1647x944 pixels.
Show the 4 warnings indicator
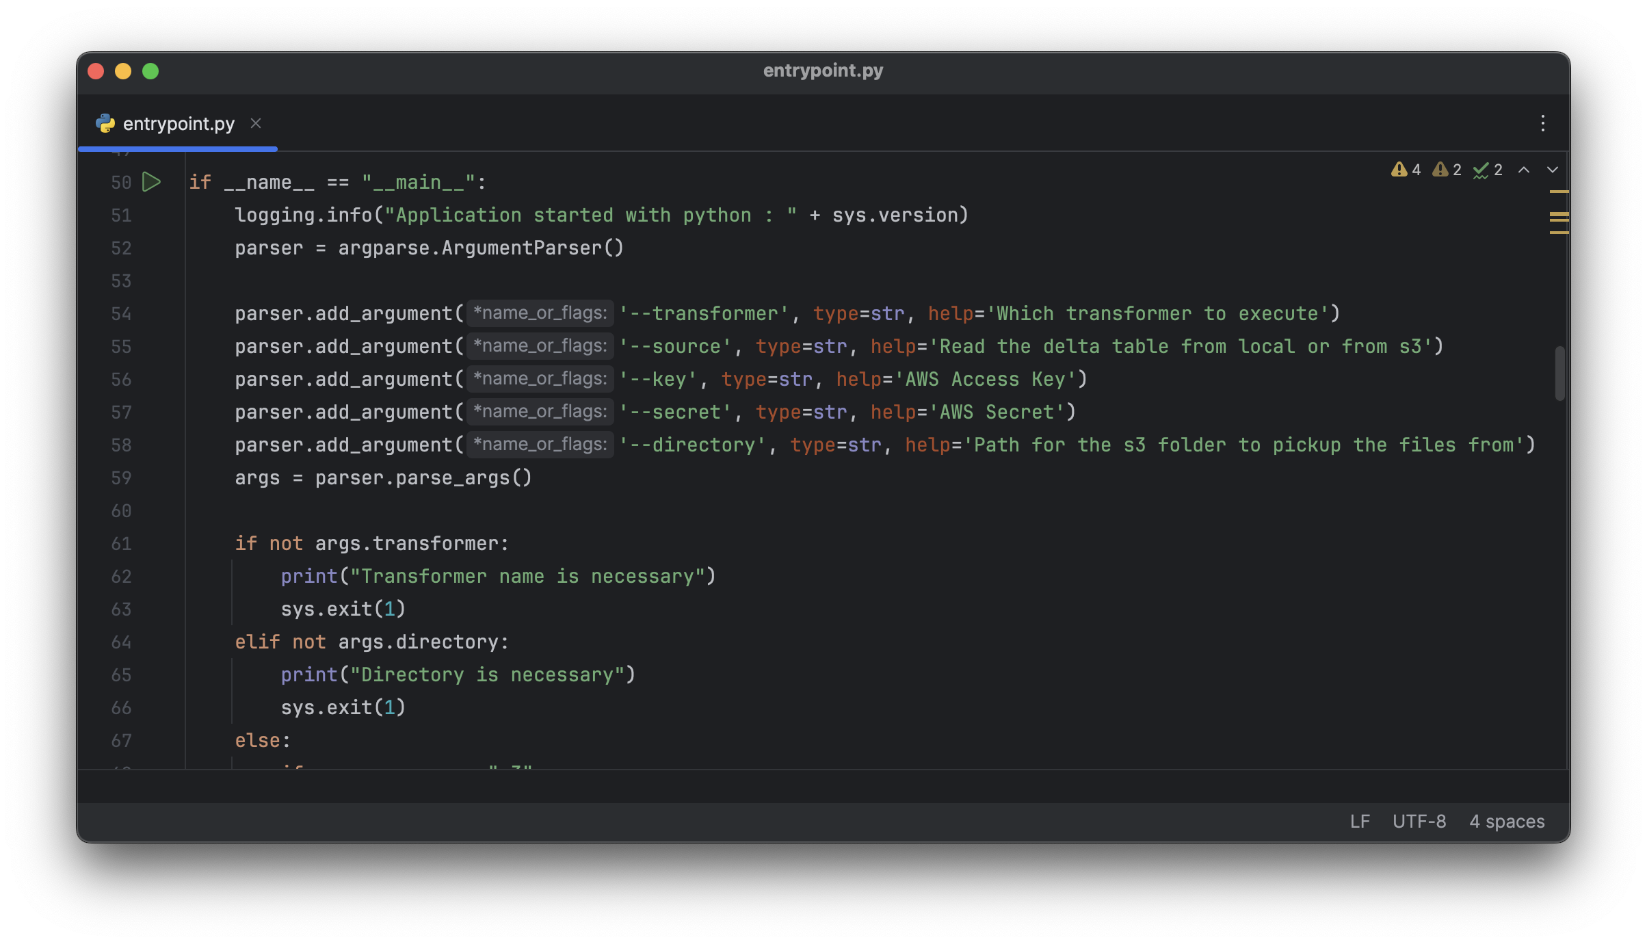(1406, 170)
